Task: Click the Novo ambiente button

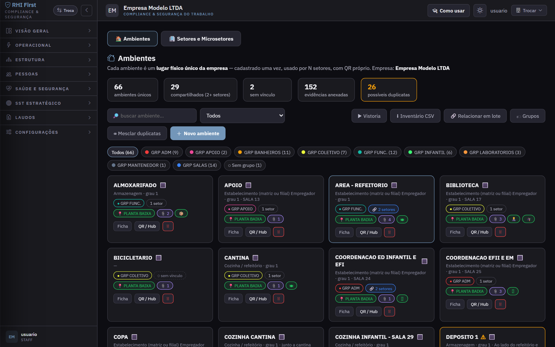Action: [x=198, y=133]
